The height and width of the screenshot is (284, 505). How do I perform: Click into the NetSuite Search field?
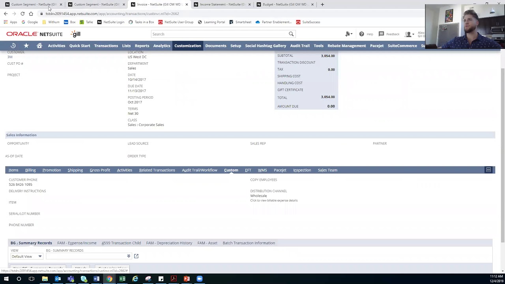[220, 34]
